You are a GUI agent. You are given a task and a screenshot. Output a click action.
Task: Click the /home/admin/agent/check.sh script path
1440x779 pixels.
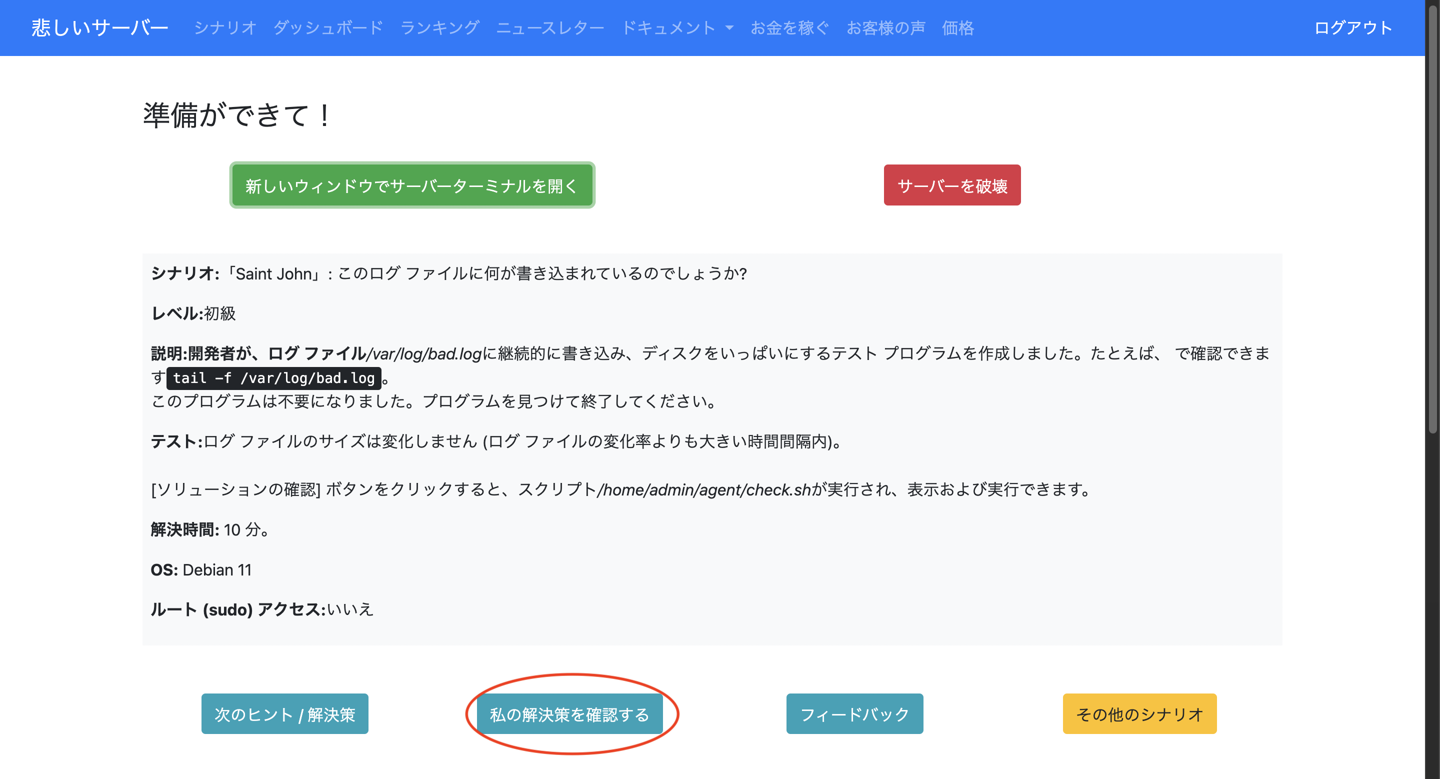(703, 489)
